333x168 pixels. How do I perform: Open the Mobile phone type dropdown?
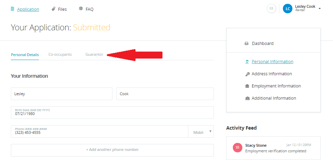(201, 132)
